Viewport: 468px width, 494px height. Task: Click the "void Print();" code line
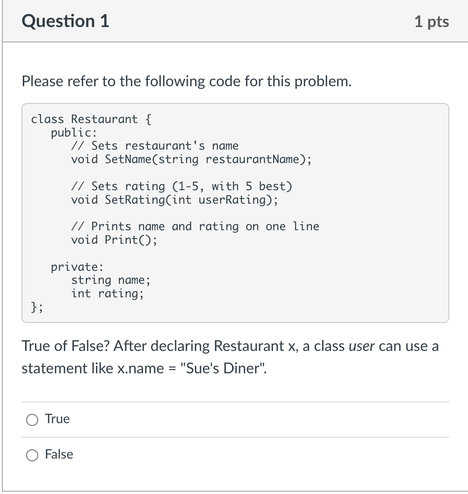coord(114,240)
